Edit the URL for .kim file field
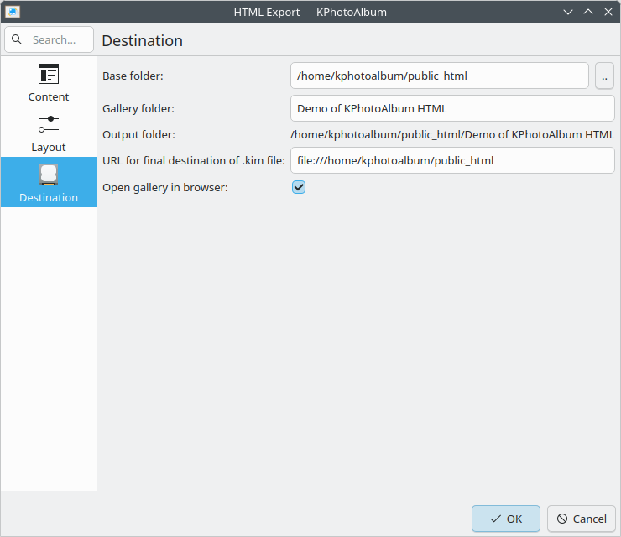Image resolution: width=621 pixels, height=537 pixels. (x=452, y=160)
